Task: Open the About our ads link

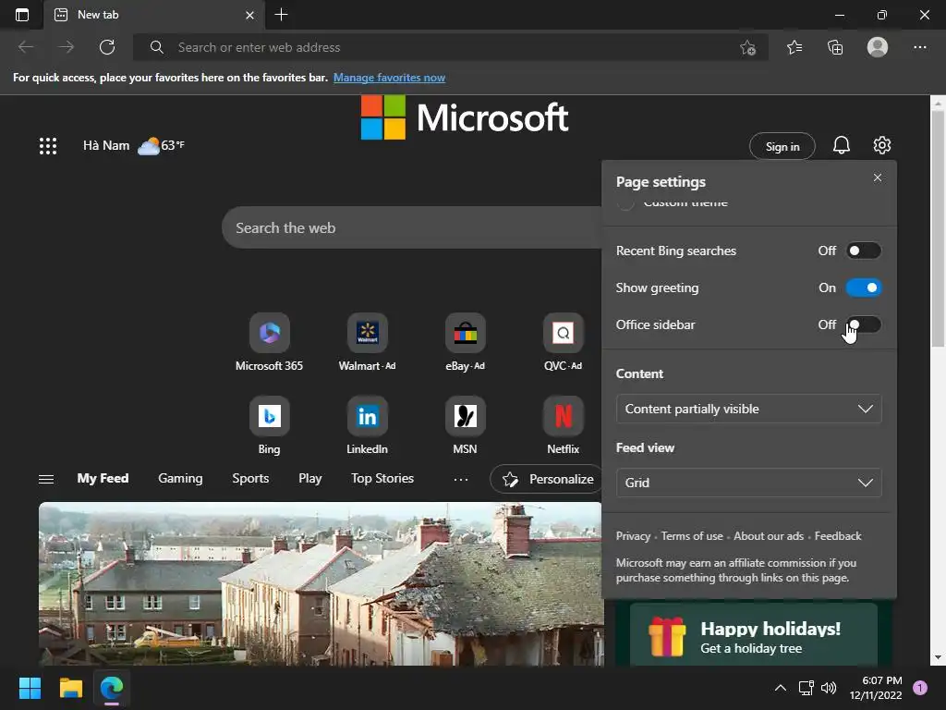Action: tap(769, 536)
